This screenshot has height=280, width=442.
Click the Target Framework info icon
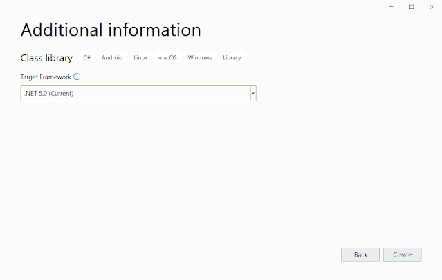(77, 77)
